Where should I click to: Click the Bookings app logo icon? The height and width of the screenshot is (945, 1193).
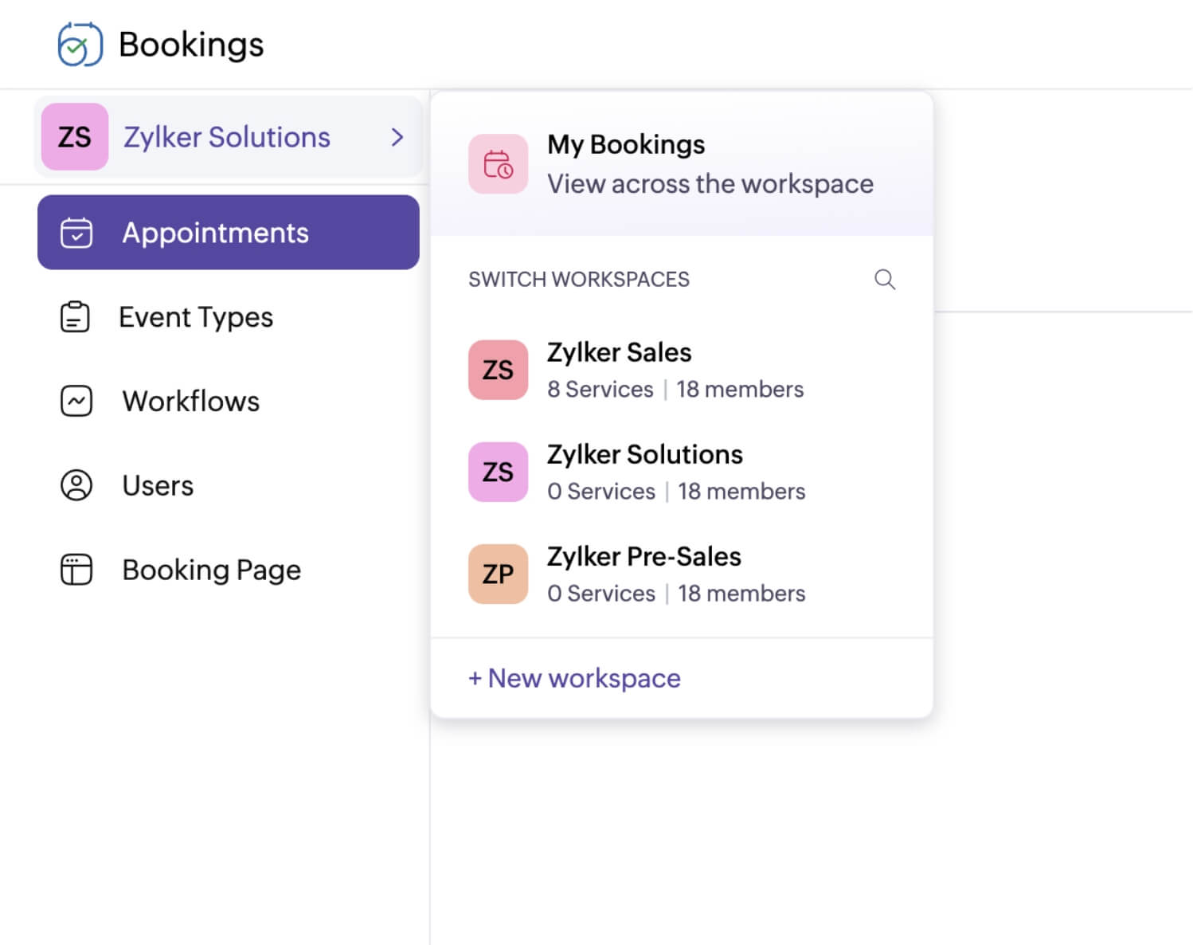click(80, 45)
